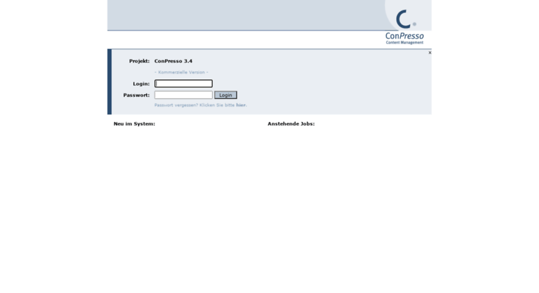Select the 'Kommerzielle Version' text

(181, 73)
